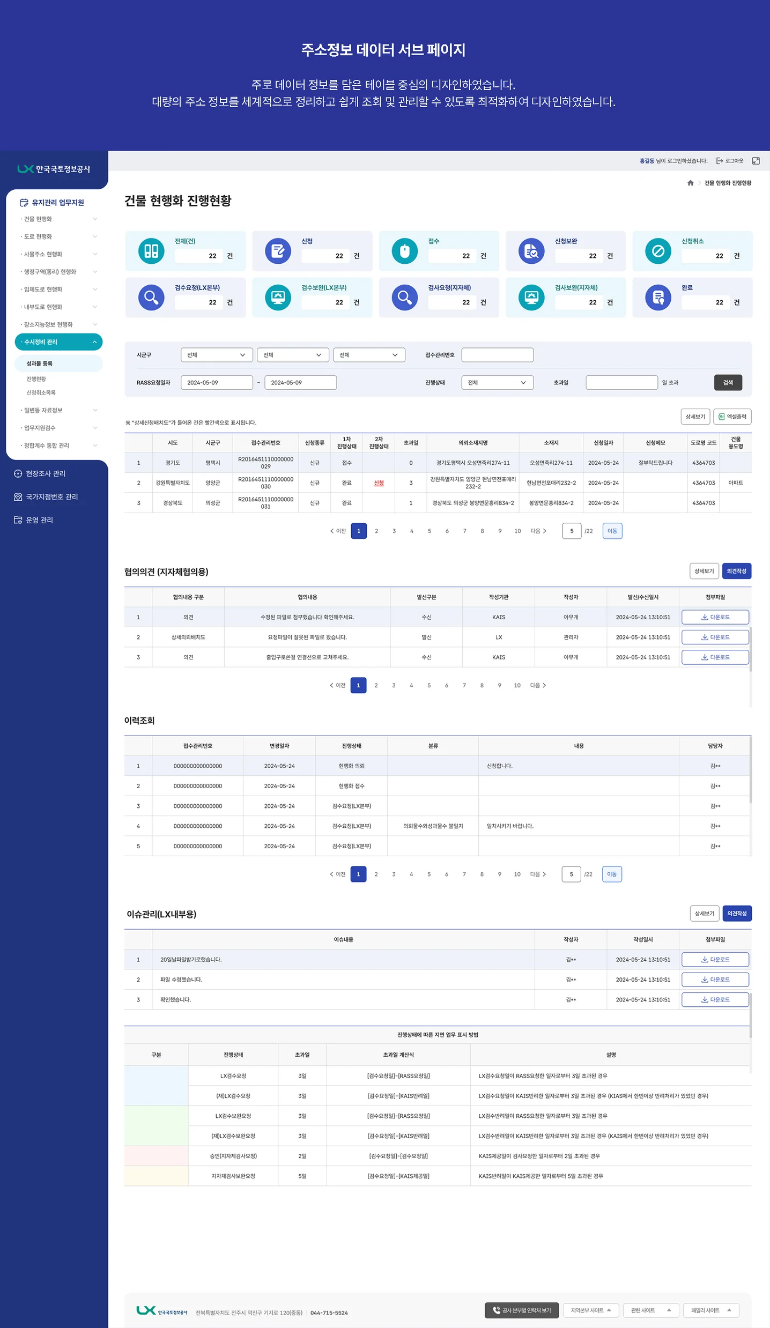Click the 검수보완(LX본부) monitor icon
This screenshot has height=1328, width=770.
coord(278,298)
